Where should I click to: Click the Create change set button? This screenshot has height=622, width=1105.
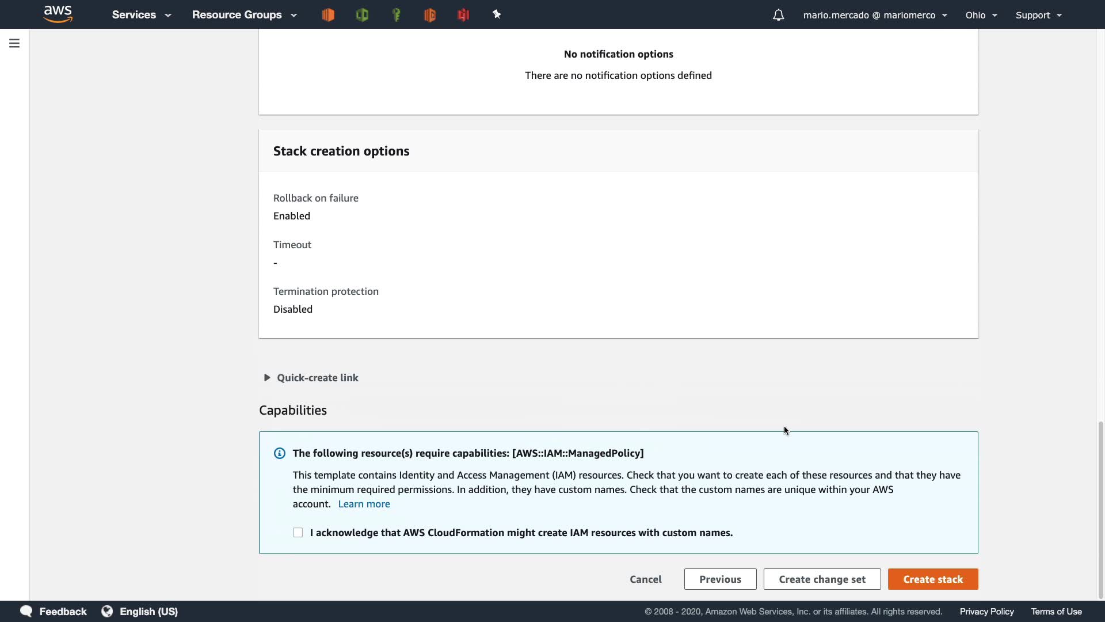[822, 579]
